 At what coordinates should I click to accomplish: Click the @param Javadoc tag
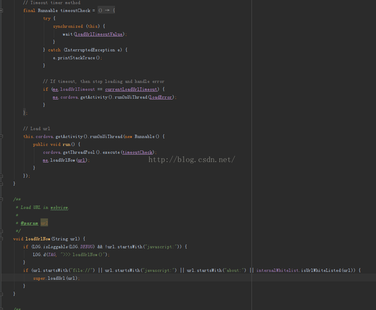29,223
